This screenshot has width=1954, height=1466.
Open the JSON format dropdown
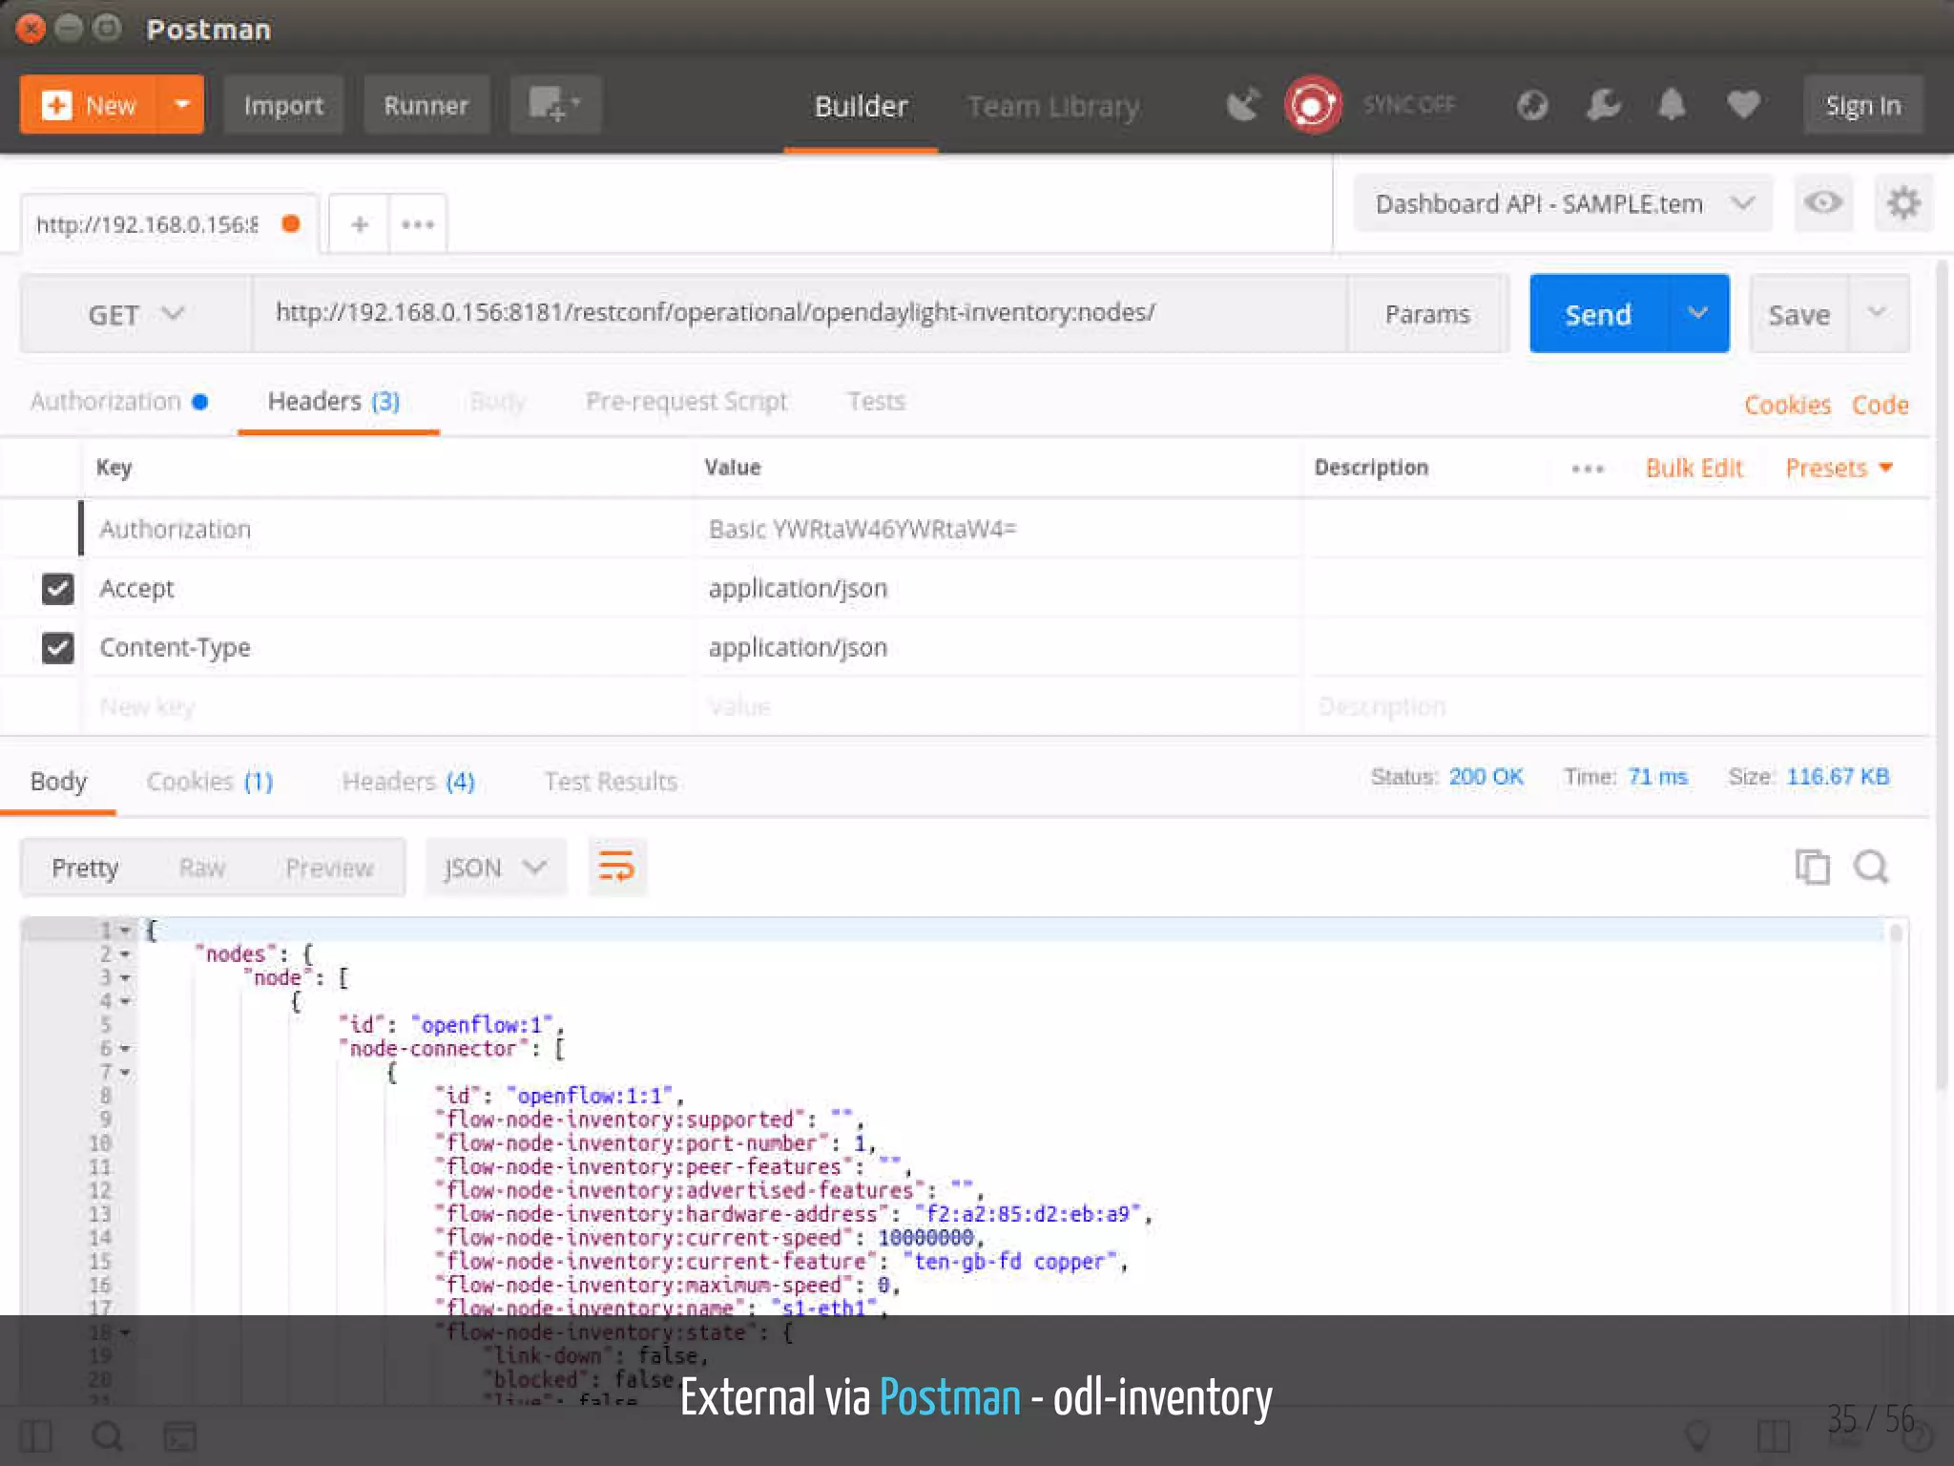496,868
